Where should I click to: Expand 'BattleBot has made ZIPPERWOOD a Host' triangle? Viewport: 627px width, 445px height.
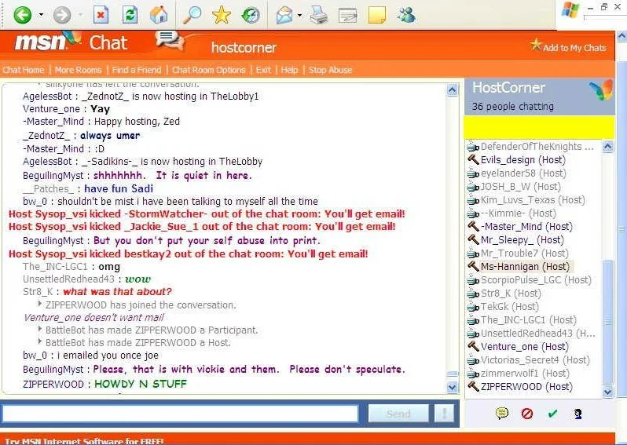tap(39, 341)
